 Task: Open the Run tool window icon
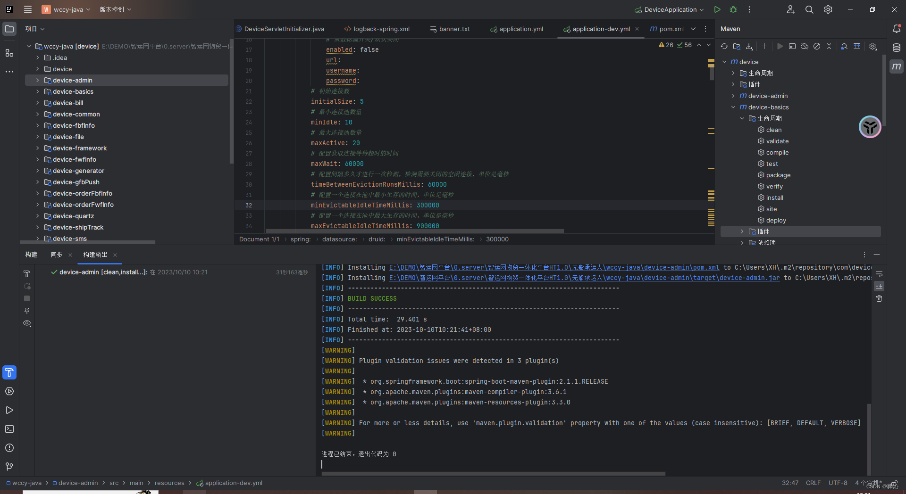pyautogui.click(x=9, y=410)
